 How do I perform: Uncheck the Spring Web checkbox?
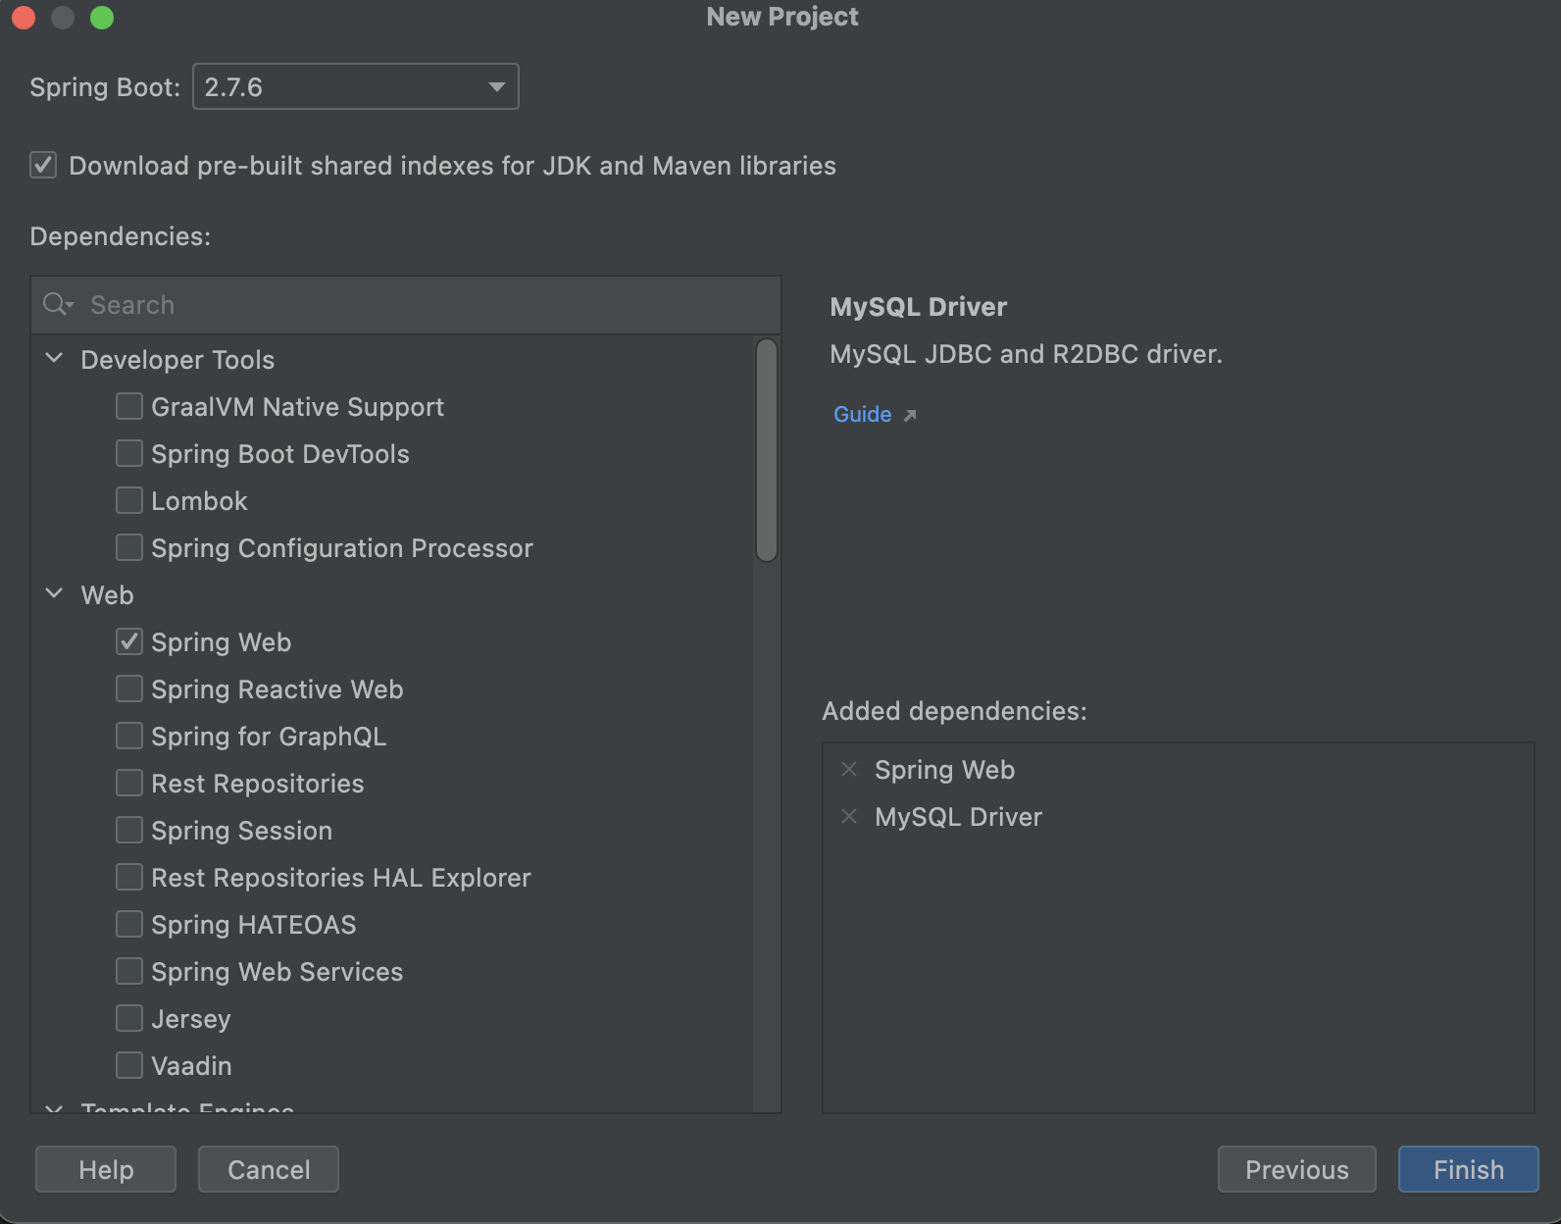[x=129, y=642]
